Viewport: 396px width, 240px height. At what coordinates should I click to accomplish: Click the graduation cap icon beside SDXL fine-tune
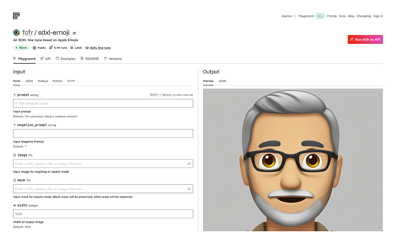tap(87, 48)
